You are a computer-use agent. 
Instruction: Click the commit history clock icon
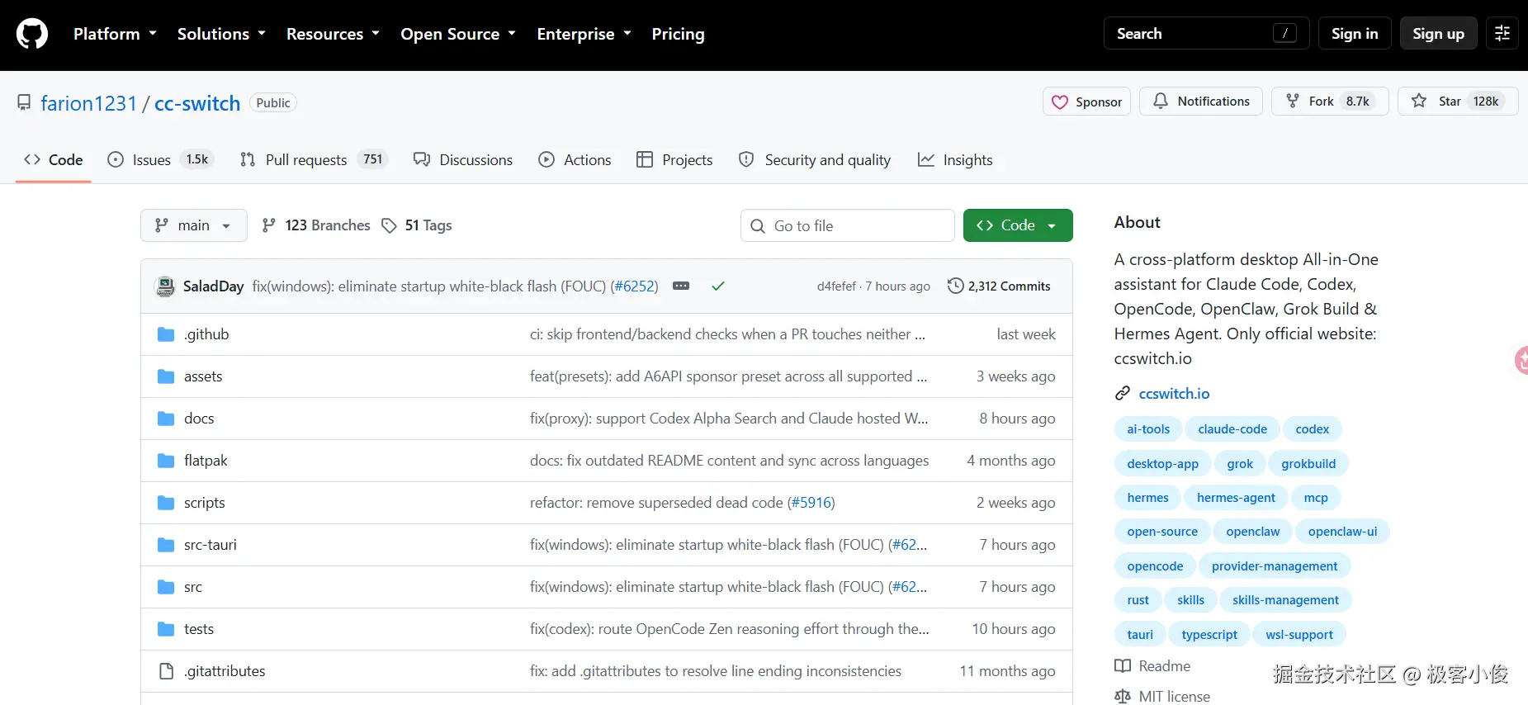point(955,286)
